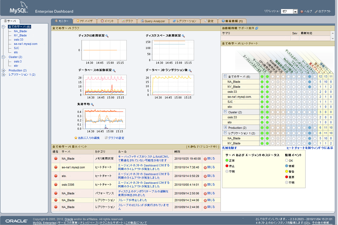Open the What's New (1) tab
The width and height of the screenshot is (338, 225).
232,21
